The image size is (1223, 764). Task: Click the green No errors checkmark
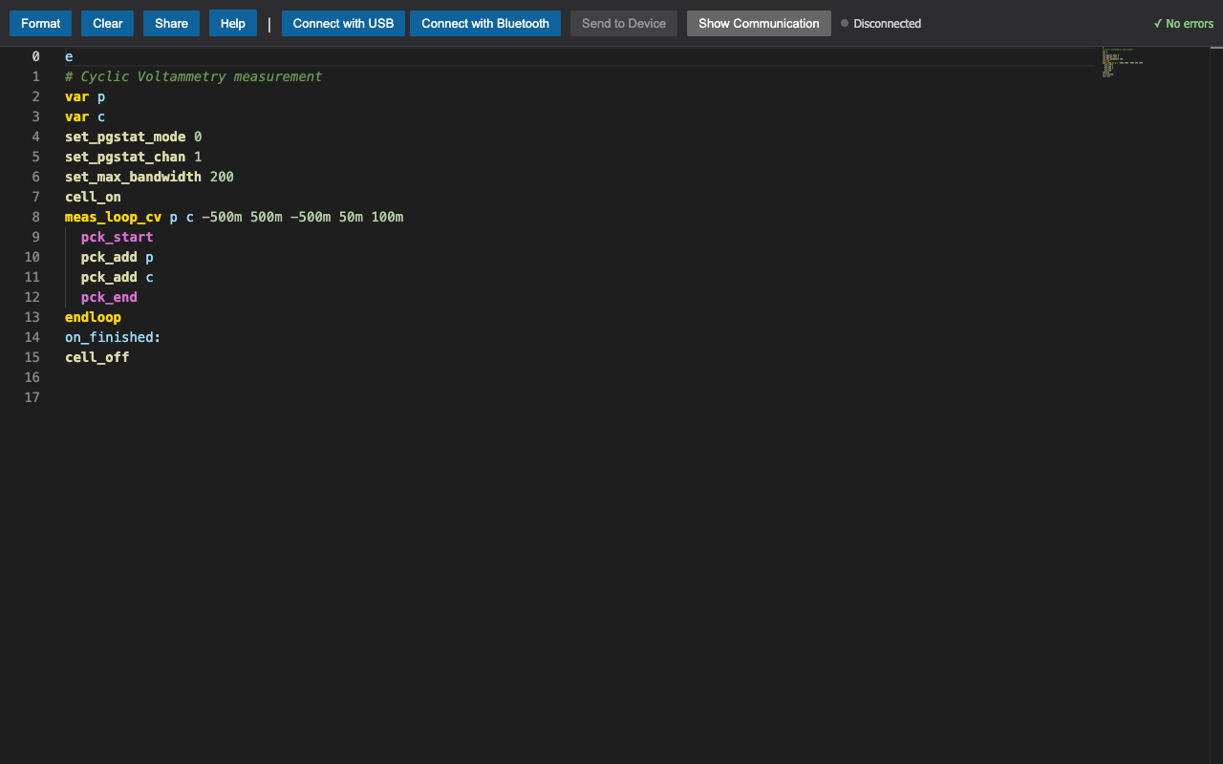pos(1183,23)
